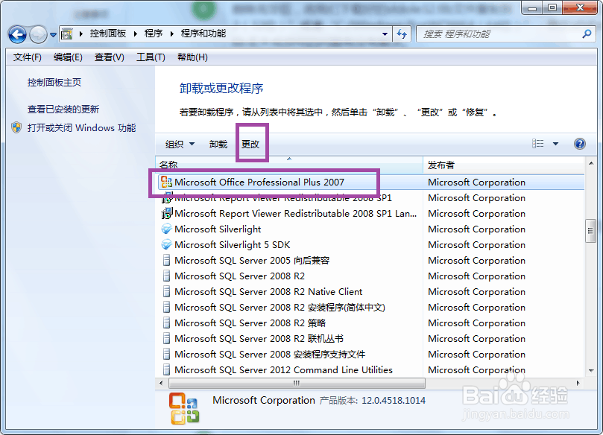The image size is (603, 435).
Task: Select SQL Server 2008 R2 安装程序(简体中文) row
Action: (x=370, y=308)
